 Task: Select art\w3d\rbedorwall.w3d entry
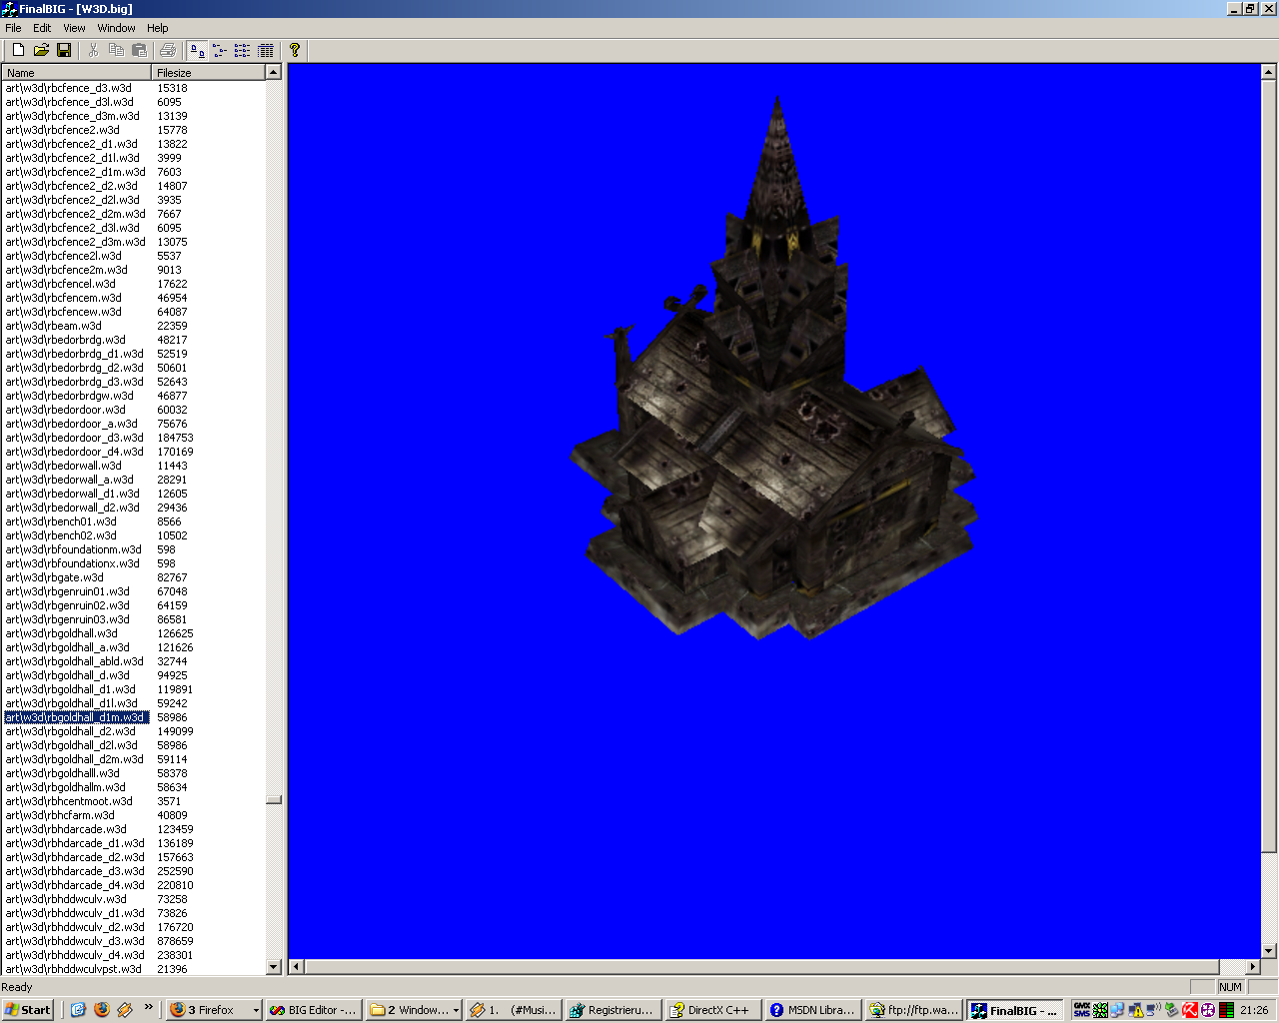pos(64,466)
